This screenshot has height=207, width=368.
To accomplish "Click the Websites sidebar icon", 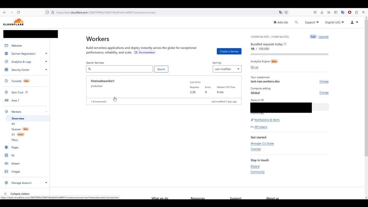I will (6, 46).
